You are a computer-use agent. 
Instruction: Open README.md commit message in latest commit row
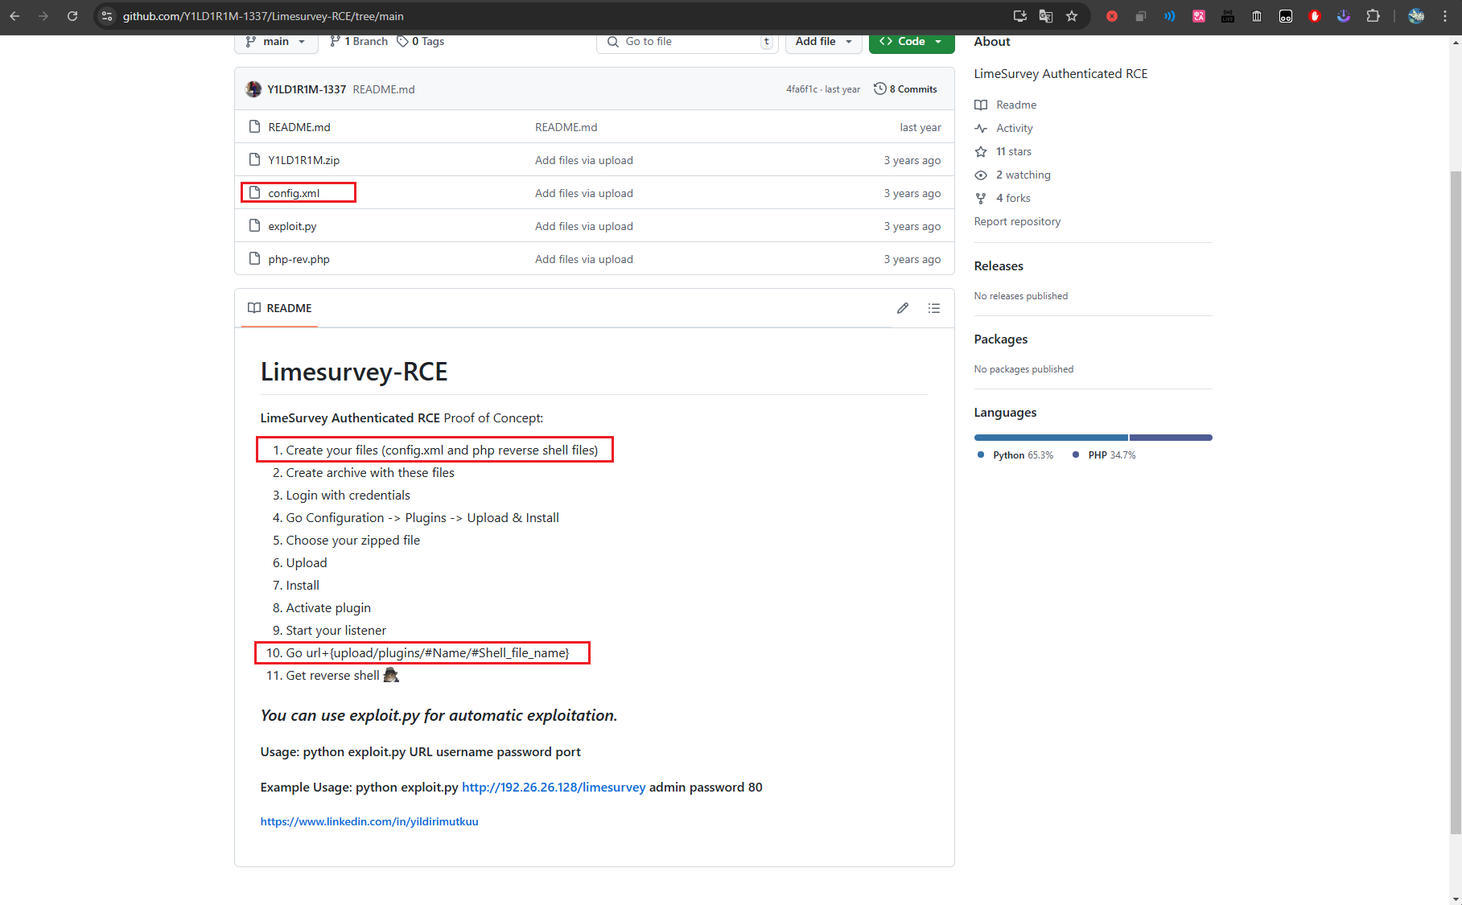384,89
